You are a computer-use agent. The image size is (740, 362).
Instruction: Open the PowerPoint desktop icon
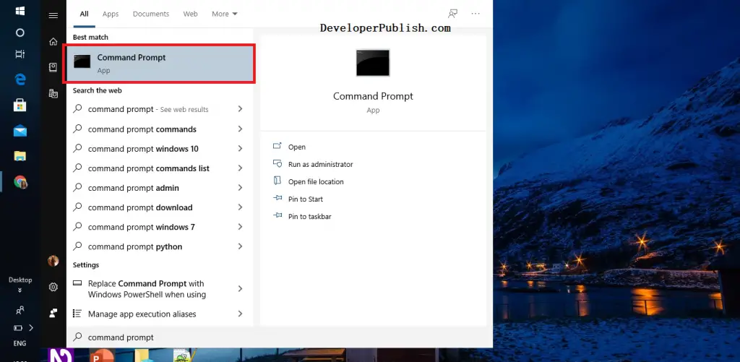(101, 355)
